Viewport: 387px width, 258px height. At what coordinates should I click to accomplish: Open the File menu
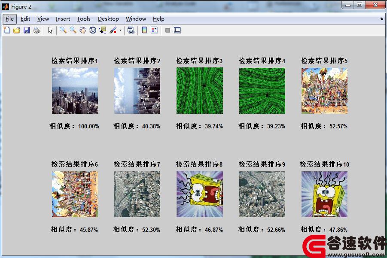coord(9,19)
